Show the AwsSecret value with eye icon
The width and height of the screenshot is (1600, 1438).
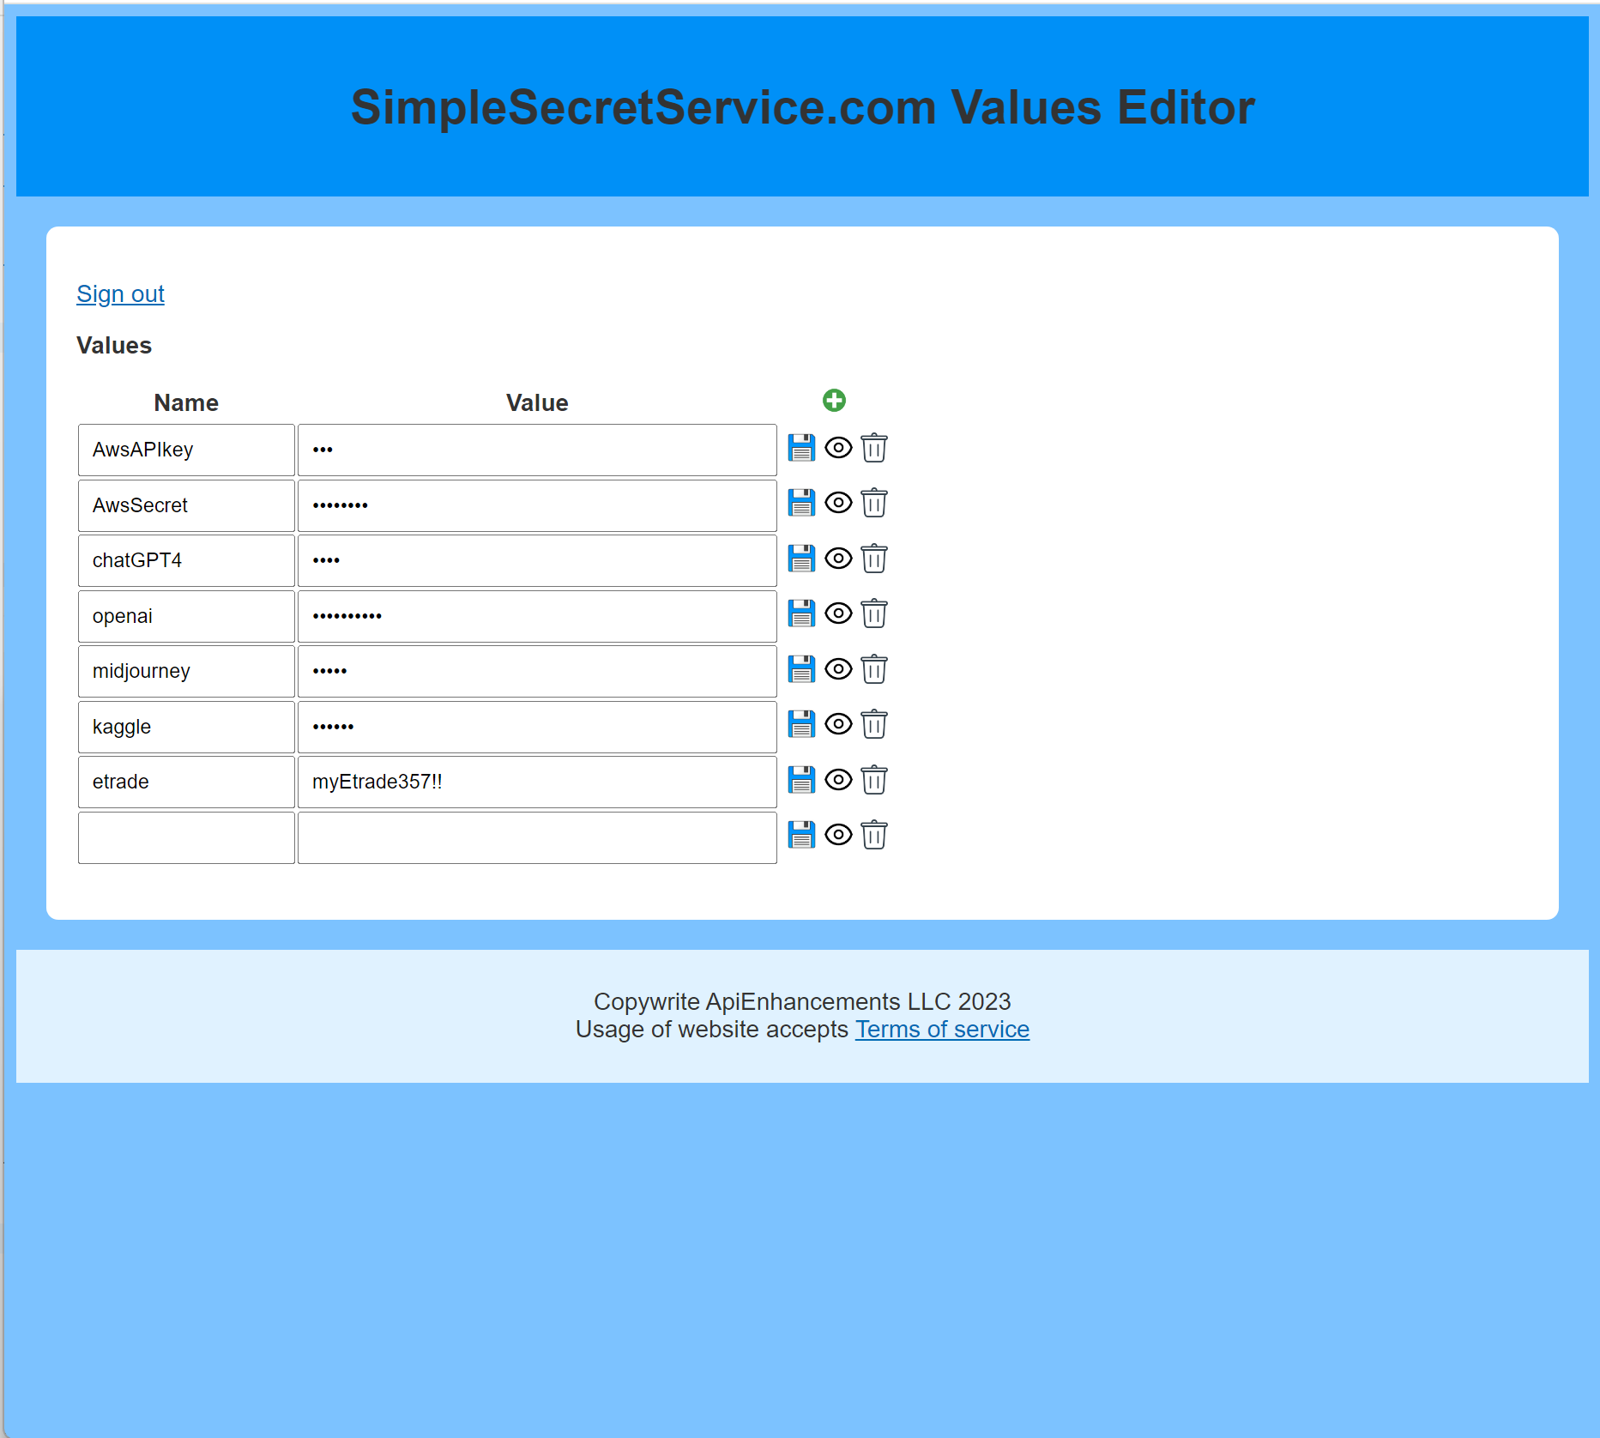point(838,503)
